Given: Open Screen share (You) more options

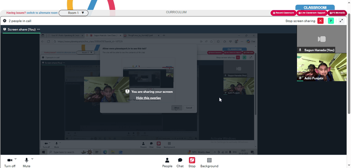Looking at the screenshot, I should tap(39, 29).
